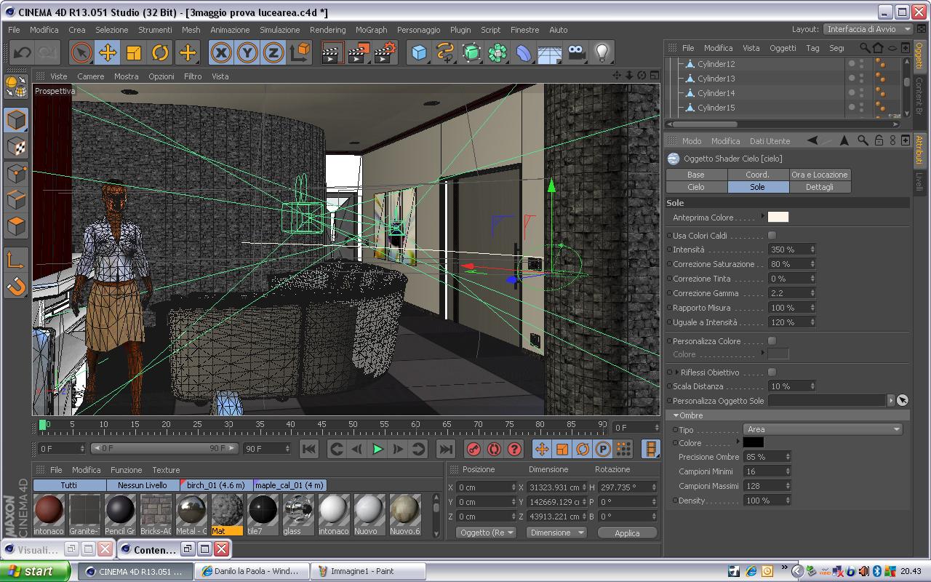This screenshot has width=931, height=582.
Task: Add a cube primitive object
Action: (x=419, y=52)
